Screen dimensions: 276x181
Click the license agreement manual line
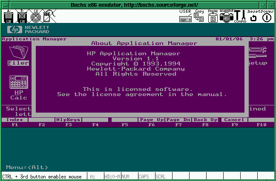click(142, 94)
